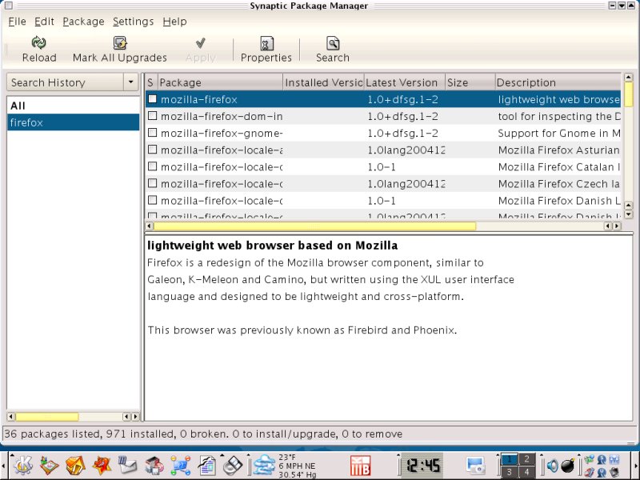Click the package list horizontal scrollbar
Screen dimensions: 640x480
[x=320, y=226]
